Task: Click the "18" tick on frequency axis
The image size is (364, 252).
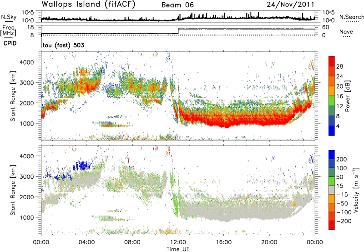Action: tap(30, 27)
